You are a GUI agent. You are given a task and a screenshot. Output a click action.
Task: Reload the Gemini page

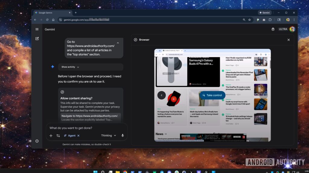point(47,20)
